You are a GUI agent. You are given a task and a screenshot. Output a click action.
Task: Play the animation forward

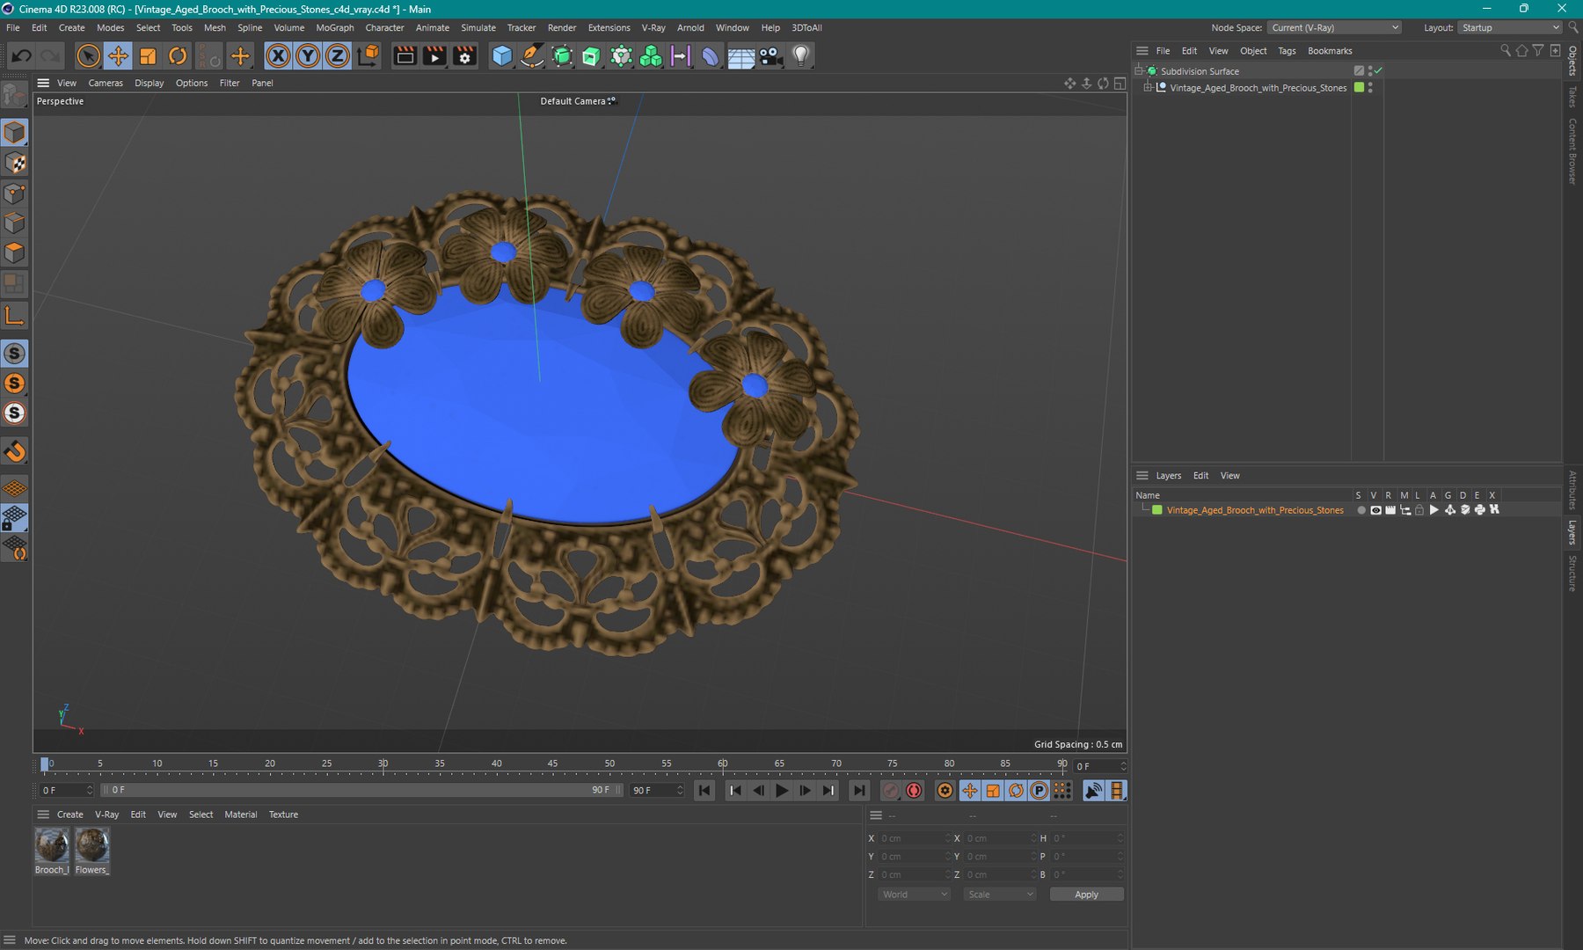click(x=781, y=791)
